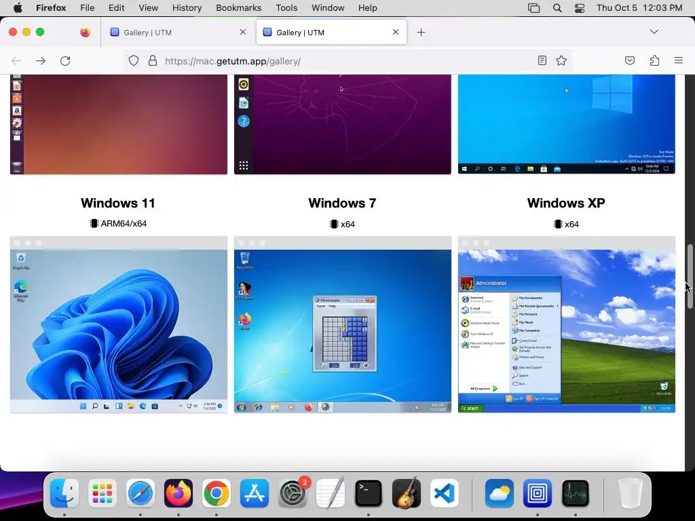Open the History menu
695x521 pixels.
click(x=187, y=8)
